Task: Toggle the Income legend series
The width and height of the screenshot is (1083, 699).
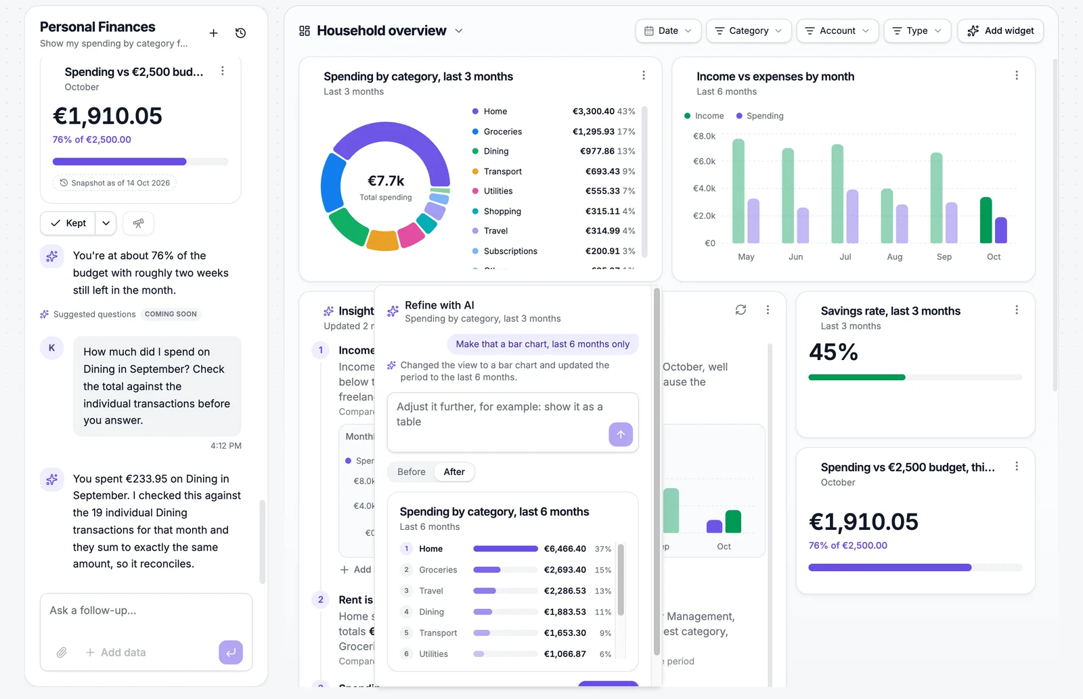Action: pyautogui.click(x=704, y=116)
